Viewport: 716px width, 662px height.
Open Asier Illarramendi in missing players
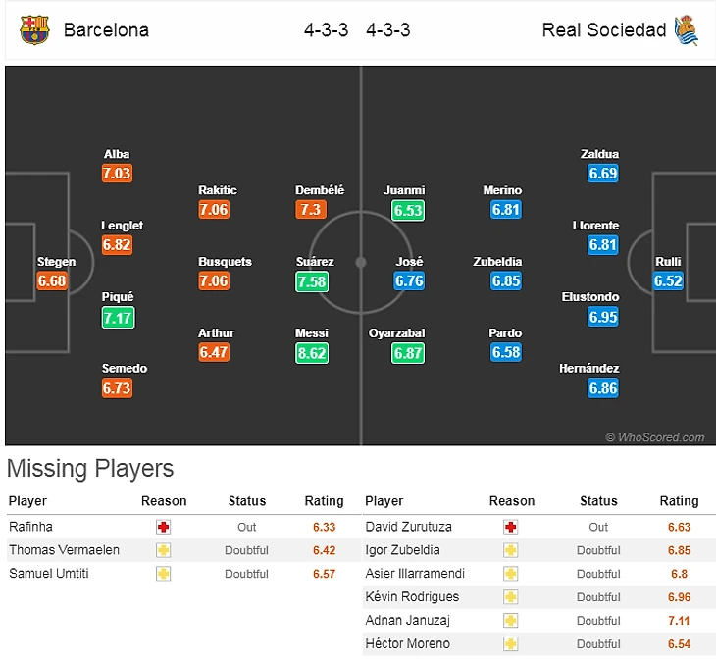(415, 574)
